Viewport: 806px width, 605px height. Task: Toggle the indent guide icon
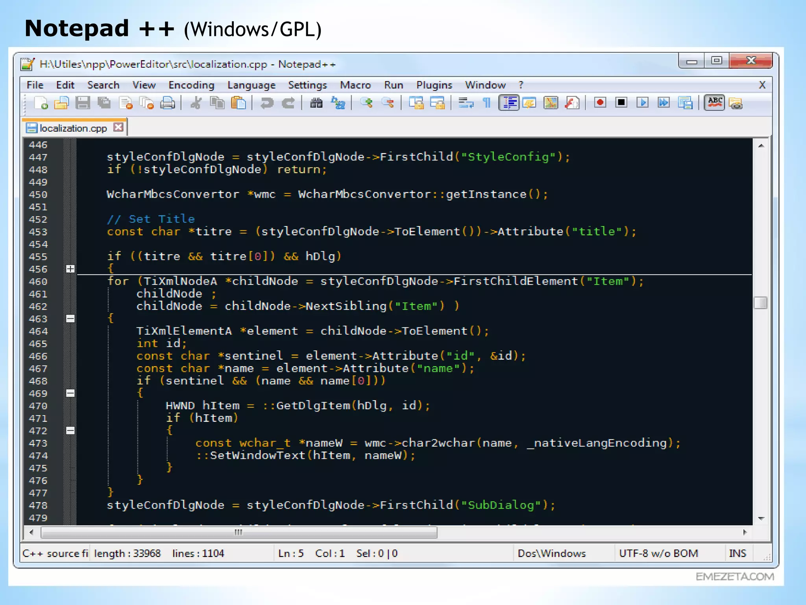tap(509, 103)
